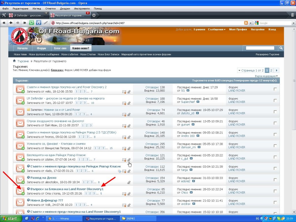Open closed tabs trash icon

293,15
